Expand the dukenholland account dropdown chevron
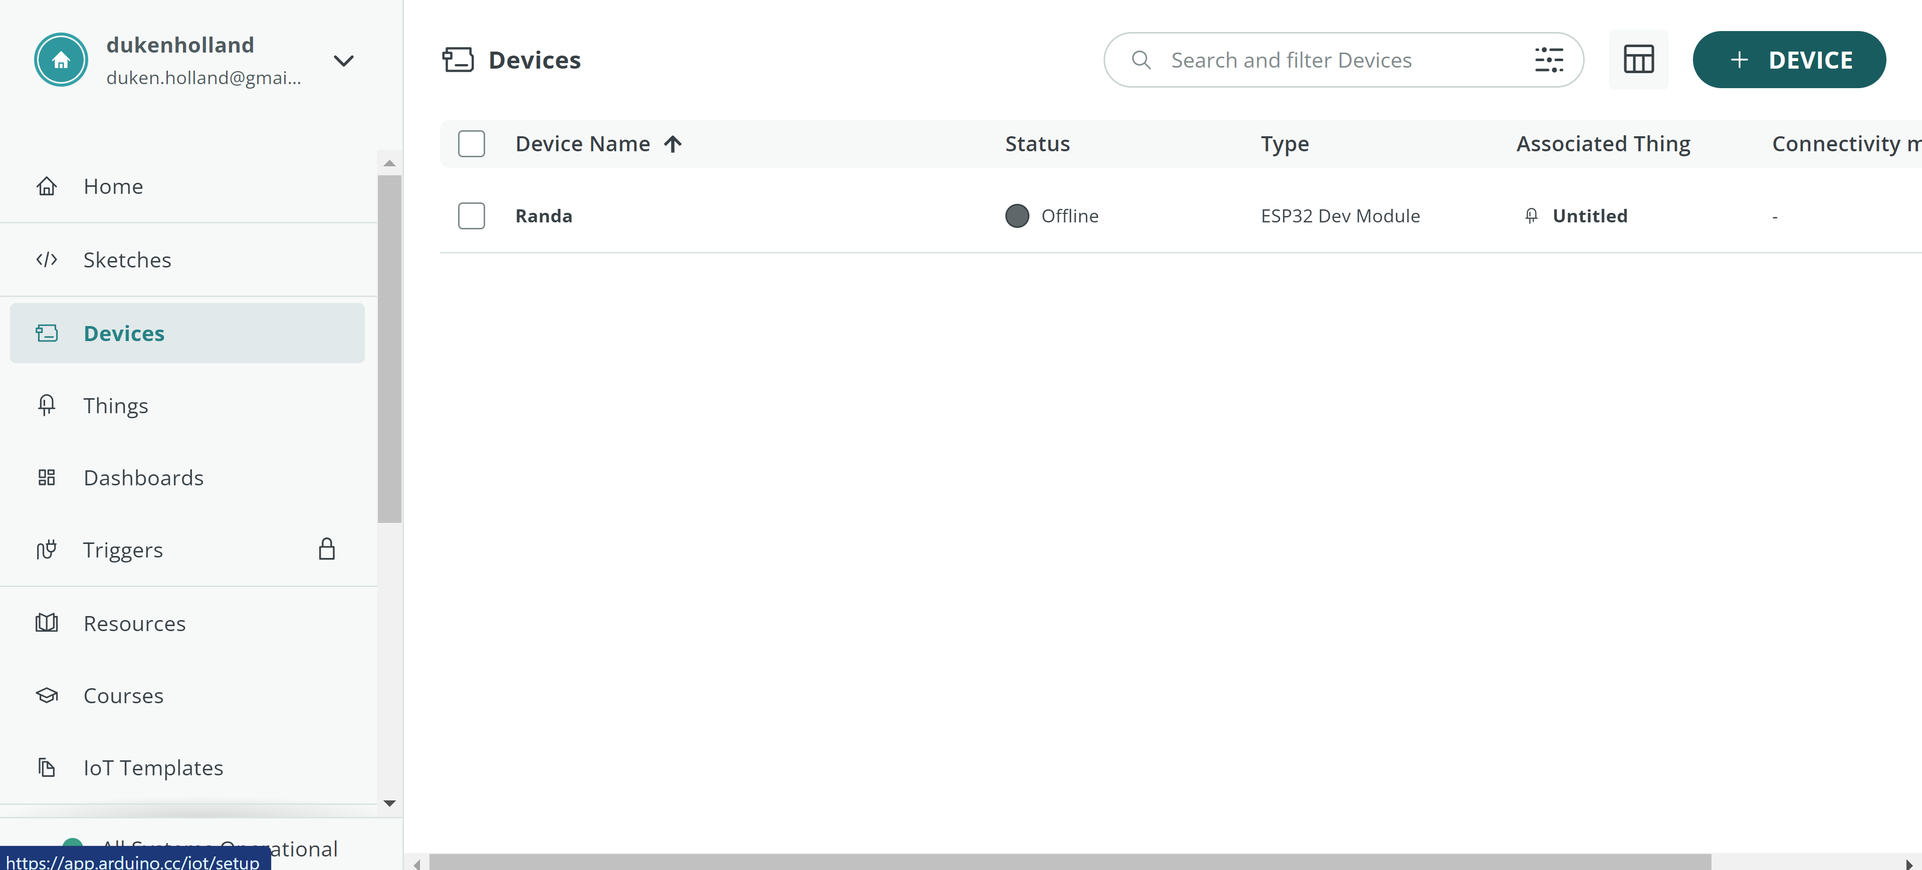The height and width of the screenshot is (870, 1922). (x=343, y=61)
